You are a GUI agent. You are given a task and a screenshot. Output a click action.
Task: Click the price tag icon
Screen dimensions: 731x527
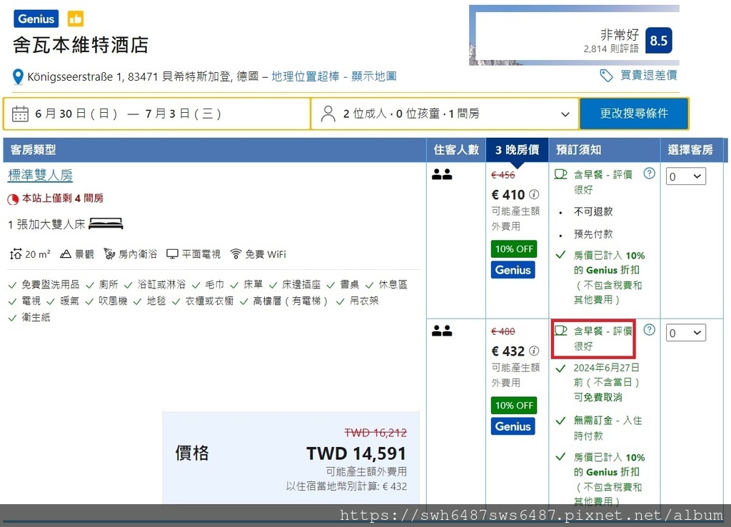point(606,76)
